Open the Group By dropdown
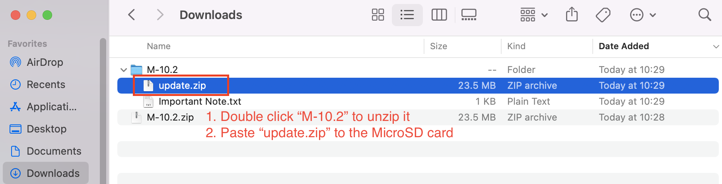 pyautogui.click(x=533, y=15)
